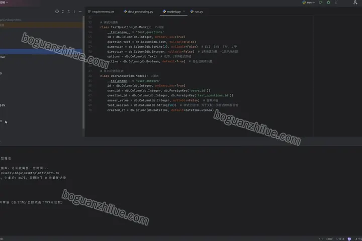The width and height of the screenshot is (362, 241).
Task: Click the usages hint next to class UserAnswer
Action: tap(155, 76)
